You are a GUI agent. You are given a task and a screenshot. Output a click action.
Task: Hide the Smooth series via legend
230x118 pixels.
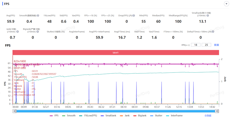[69, 115]
